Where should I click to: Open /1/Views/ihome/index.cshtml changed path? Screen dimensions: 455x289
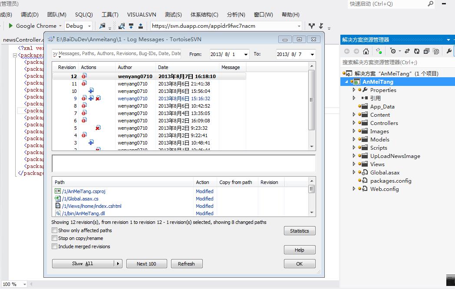click(x=92, y=206)
